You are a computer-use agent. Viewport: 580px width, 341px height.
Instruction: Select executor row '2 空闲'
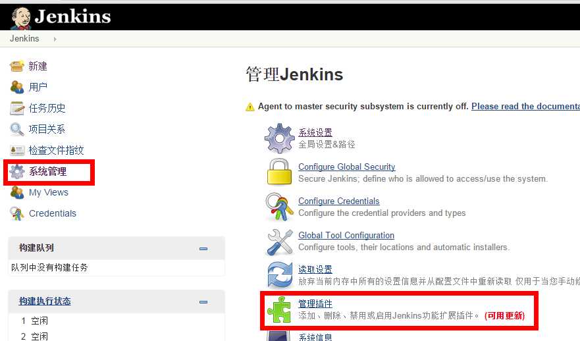(34, 336)
